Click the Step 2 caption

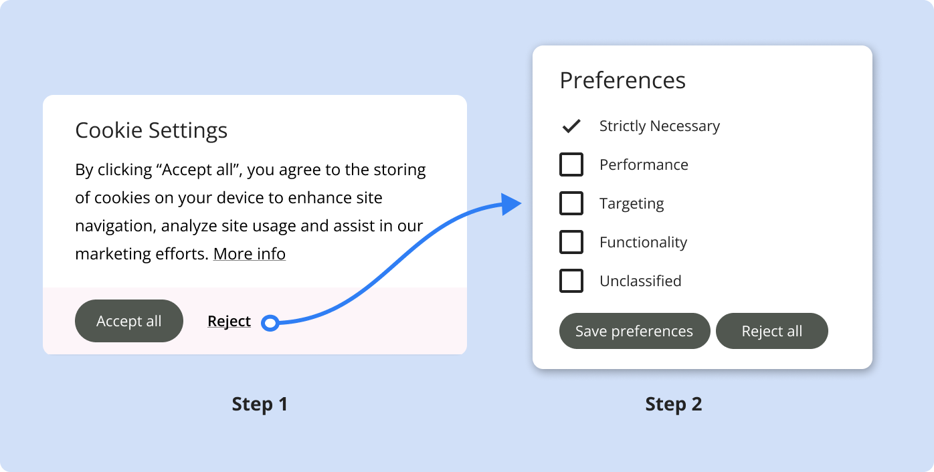[674, 404]
